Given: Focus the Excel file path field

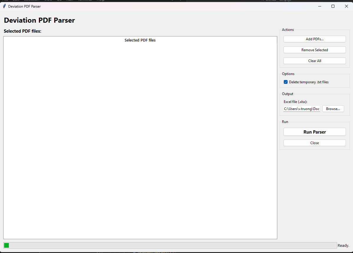Looking at the screenshot, I should click(x=302, y=109).
